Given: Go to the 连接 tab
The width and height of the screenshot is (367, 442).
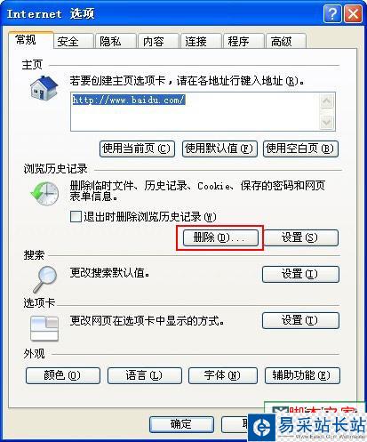Looking at the screenshot, I should [196, 41].
